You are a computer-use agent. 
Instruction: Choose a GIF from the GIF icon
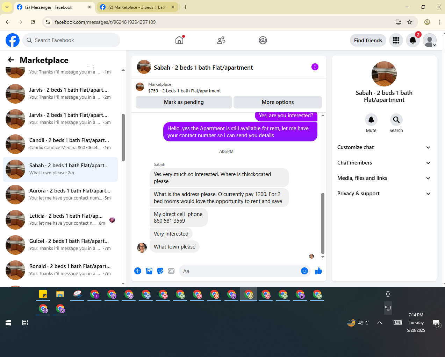(171, 271)
